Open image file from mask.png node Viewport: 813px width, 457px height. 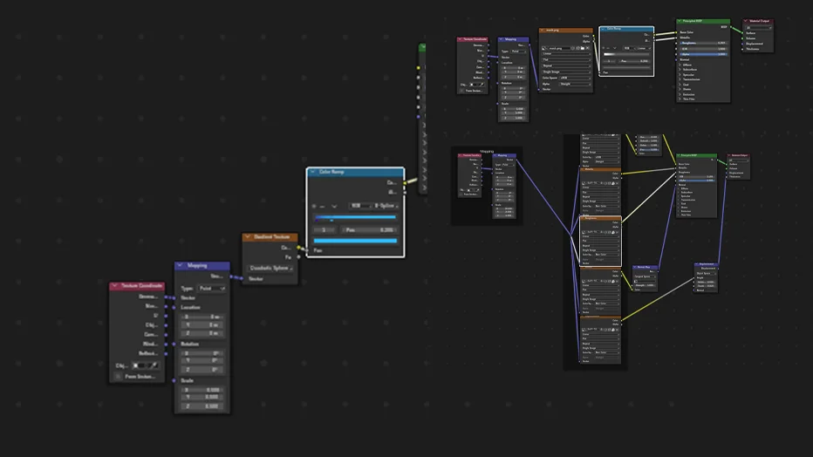[583, 48]
